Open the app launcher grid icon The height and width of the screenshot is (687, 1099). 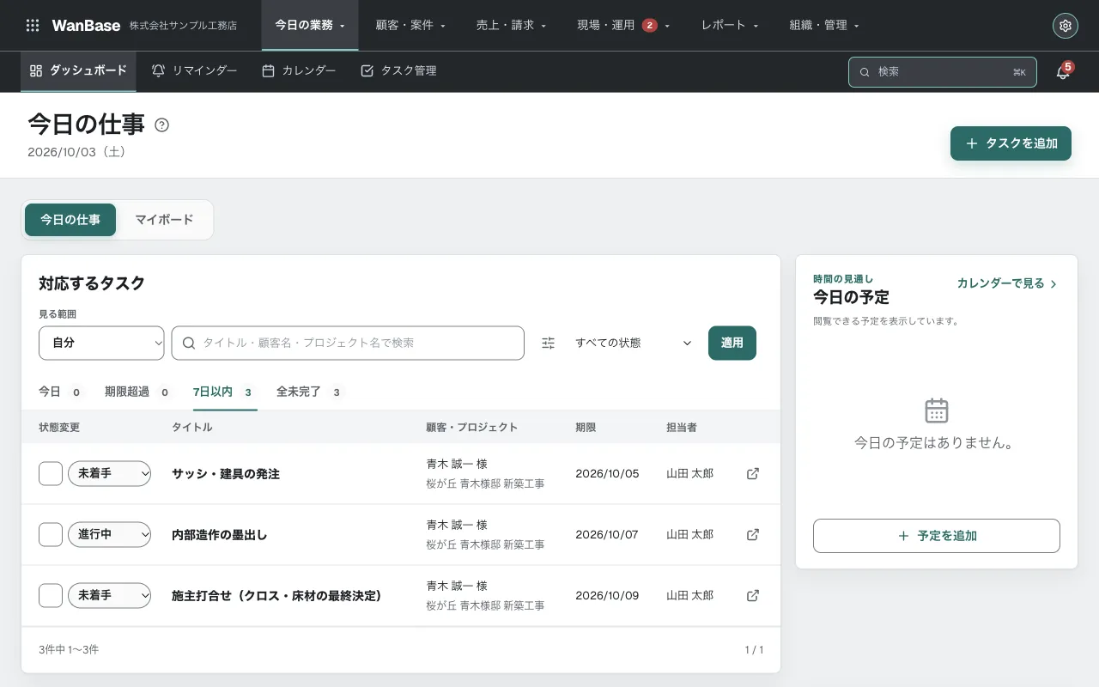click(33, 26)
